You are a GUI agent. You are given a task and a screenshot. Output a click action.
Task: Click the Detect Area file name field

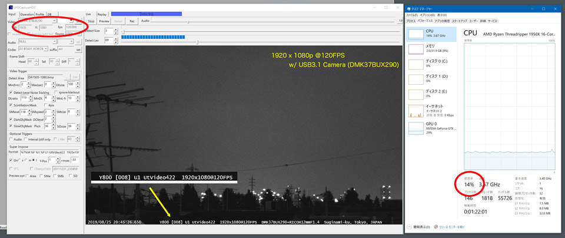(x=45, y=78)
